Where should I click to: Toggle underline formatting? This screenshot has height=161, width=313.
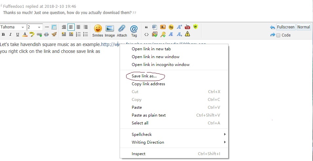pyautogui.click(x=18, y=34)
